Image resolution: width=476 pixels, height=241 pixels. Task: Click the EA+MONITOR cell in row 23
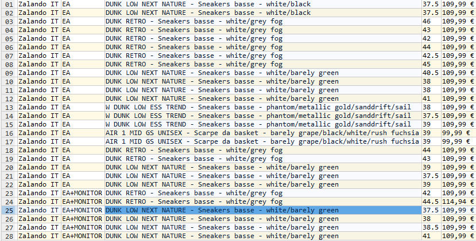click(83, 193)
